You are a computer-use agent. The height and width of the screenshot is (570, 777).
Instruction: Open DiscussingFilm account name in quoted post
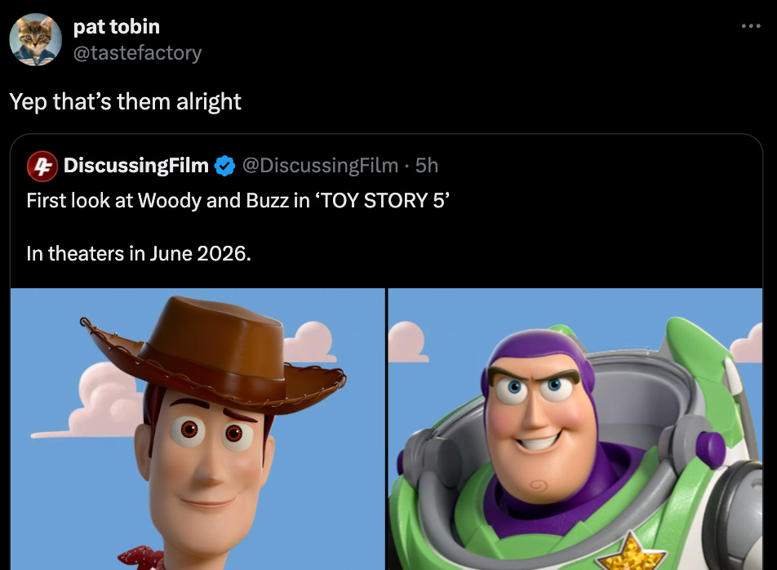[135, 166]
